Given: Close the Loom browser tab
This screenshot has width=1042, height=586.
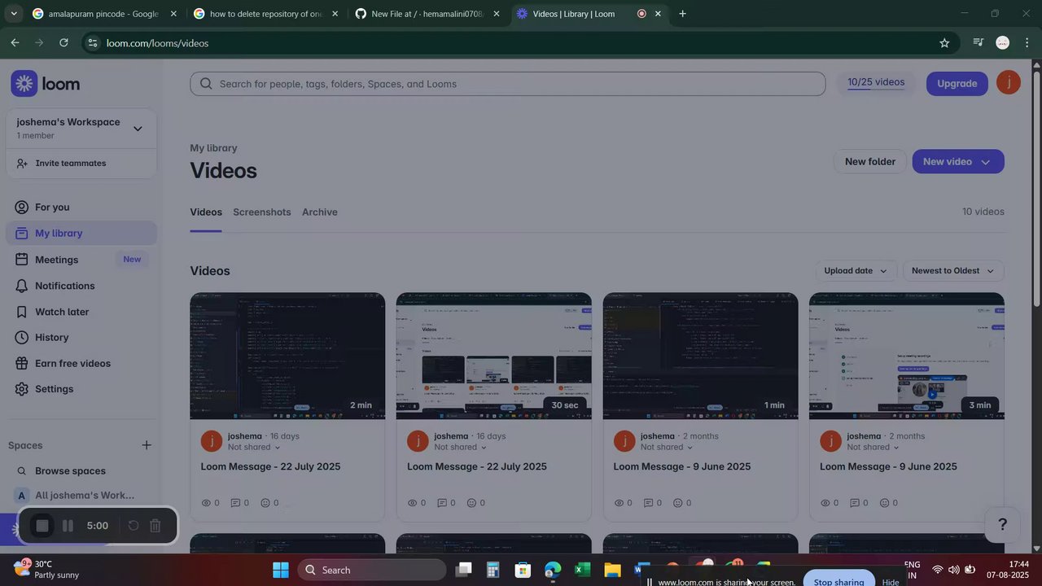Looking at the screenshot, I should [x=658, y=14].
